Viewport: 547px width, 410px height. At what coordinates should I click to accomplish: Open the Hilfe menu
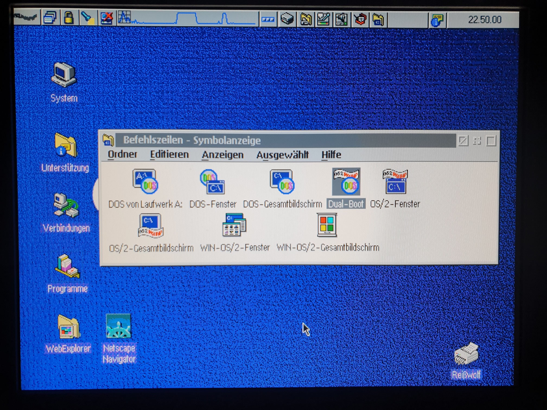[331, 155]
